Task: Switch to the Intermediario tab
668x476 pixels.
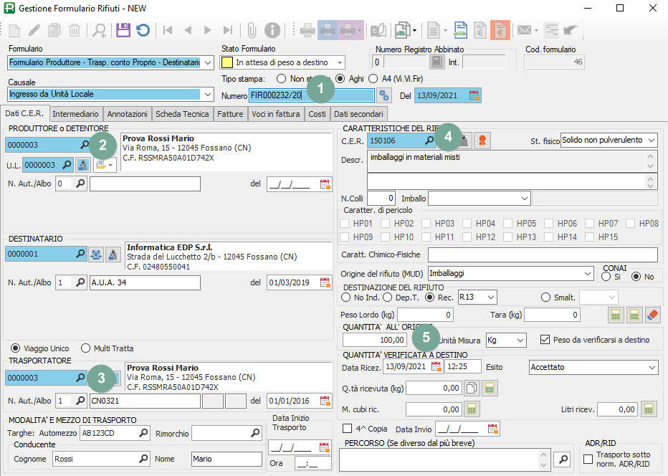Action: (75, 114)
